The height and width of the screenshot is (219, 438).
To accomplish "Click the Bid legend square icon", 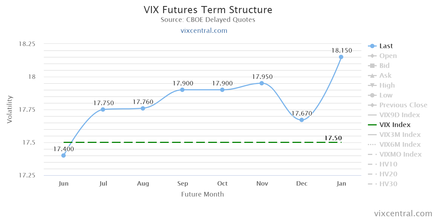I will tap(372, 66).
